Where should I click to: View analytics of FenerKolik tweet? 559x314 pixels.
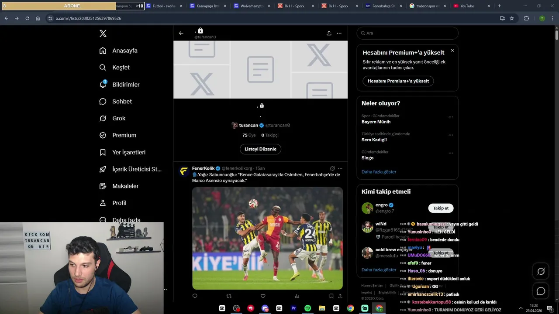297,296
